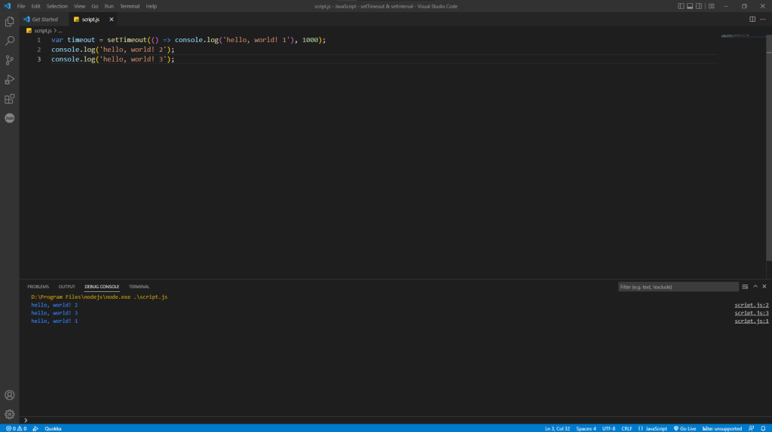Expand the breadcrumb ellipsis after script.js

coord(60,30)
